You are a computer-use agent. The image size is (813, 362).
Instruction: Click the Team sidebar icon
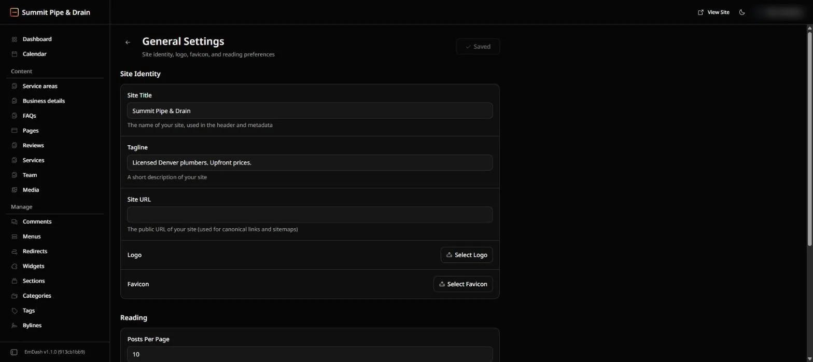tap(15, 175)
